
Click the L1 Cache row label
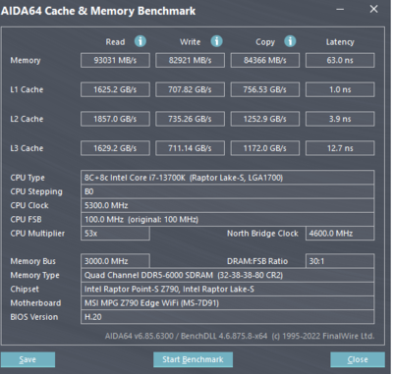point(27,89)
